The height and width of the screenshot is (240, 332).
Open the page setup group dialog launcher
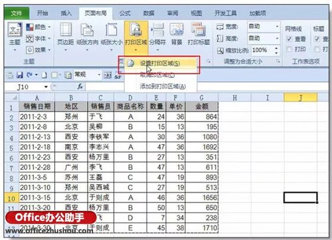(x=208, y=61)
